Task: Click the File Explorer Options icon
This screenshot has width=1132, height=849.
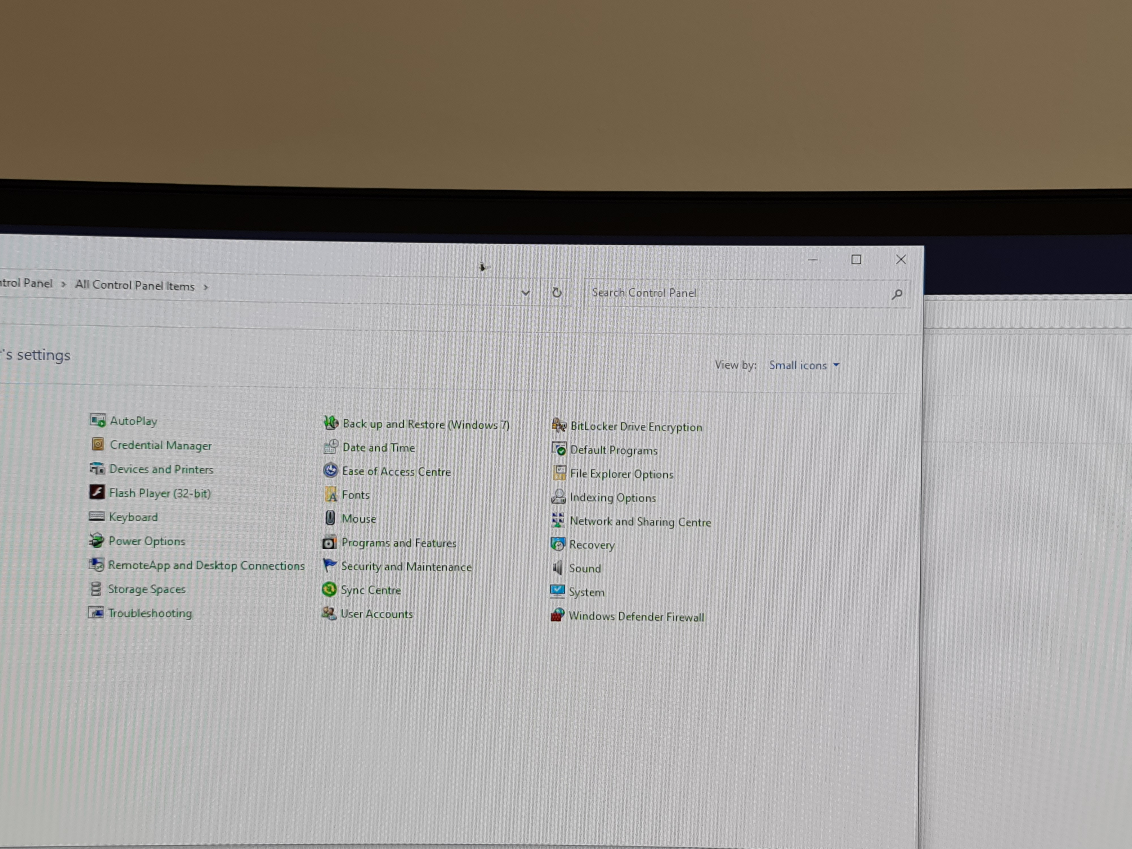Action: pyautogui.click(x=559, y=472)
